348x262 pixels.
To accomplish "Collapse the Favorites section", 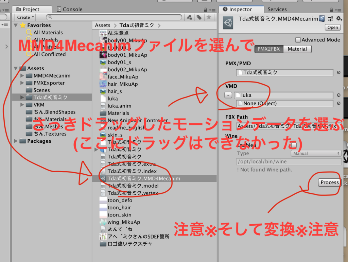I will point(16,25).
